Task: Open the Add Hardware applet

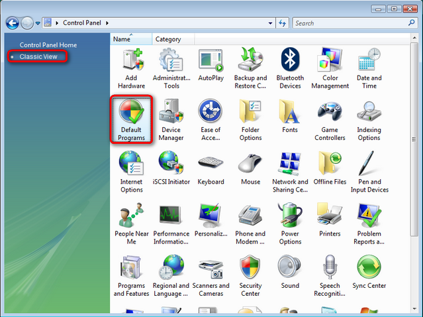Action: [x=131, y=69]
